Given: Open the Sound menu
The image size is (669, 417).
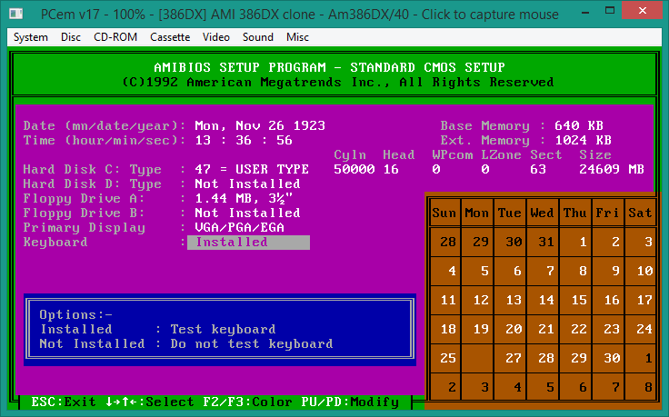Looking at the screenshot, I should point(258,37).
